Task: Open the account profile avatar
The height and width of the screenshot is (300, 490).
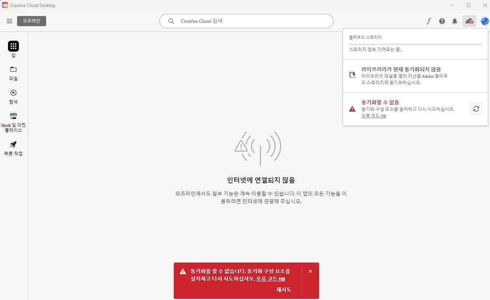Action: point(485,21)
